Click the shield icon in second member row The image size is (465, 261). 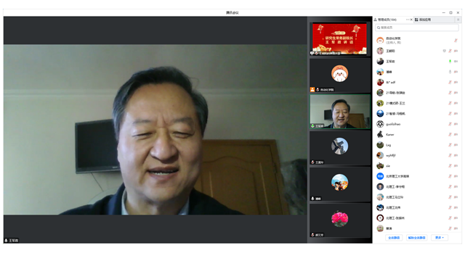(x=444, y=51)
